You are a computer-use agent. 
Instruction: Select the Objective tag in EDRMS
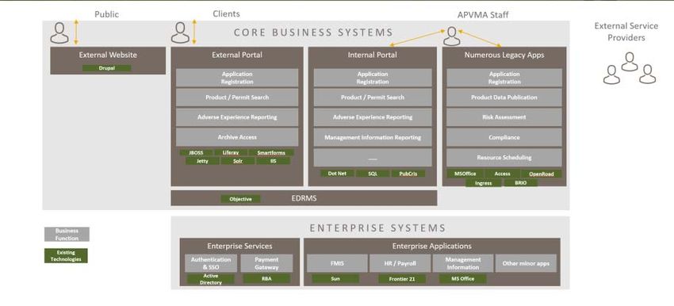[x=241, y=199]
